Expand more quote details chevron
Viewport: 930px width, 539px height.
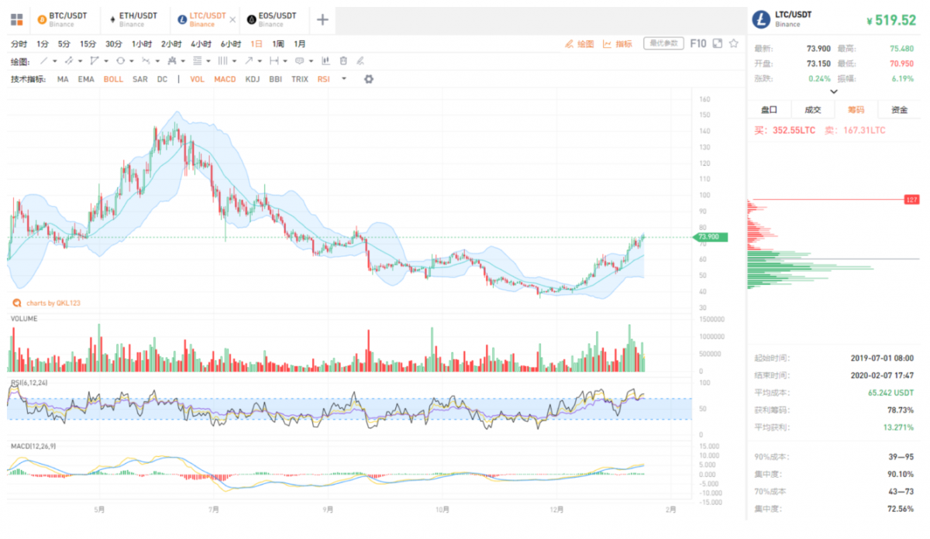click(833, 91)
